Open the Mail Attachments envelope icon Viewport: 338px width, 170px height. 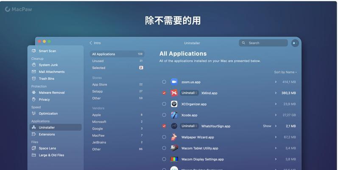(x=34, y=71)
